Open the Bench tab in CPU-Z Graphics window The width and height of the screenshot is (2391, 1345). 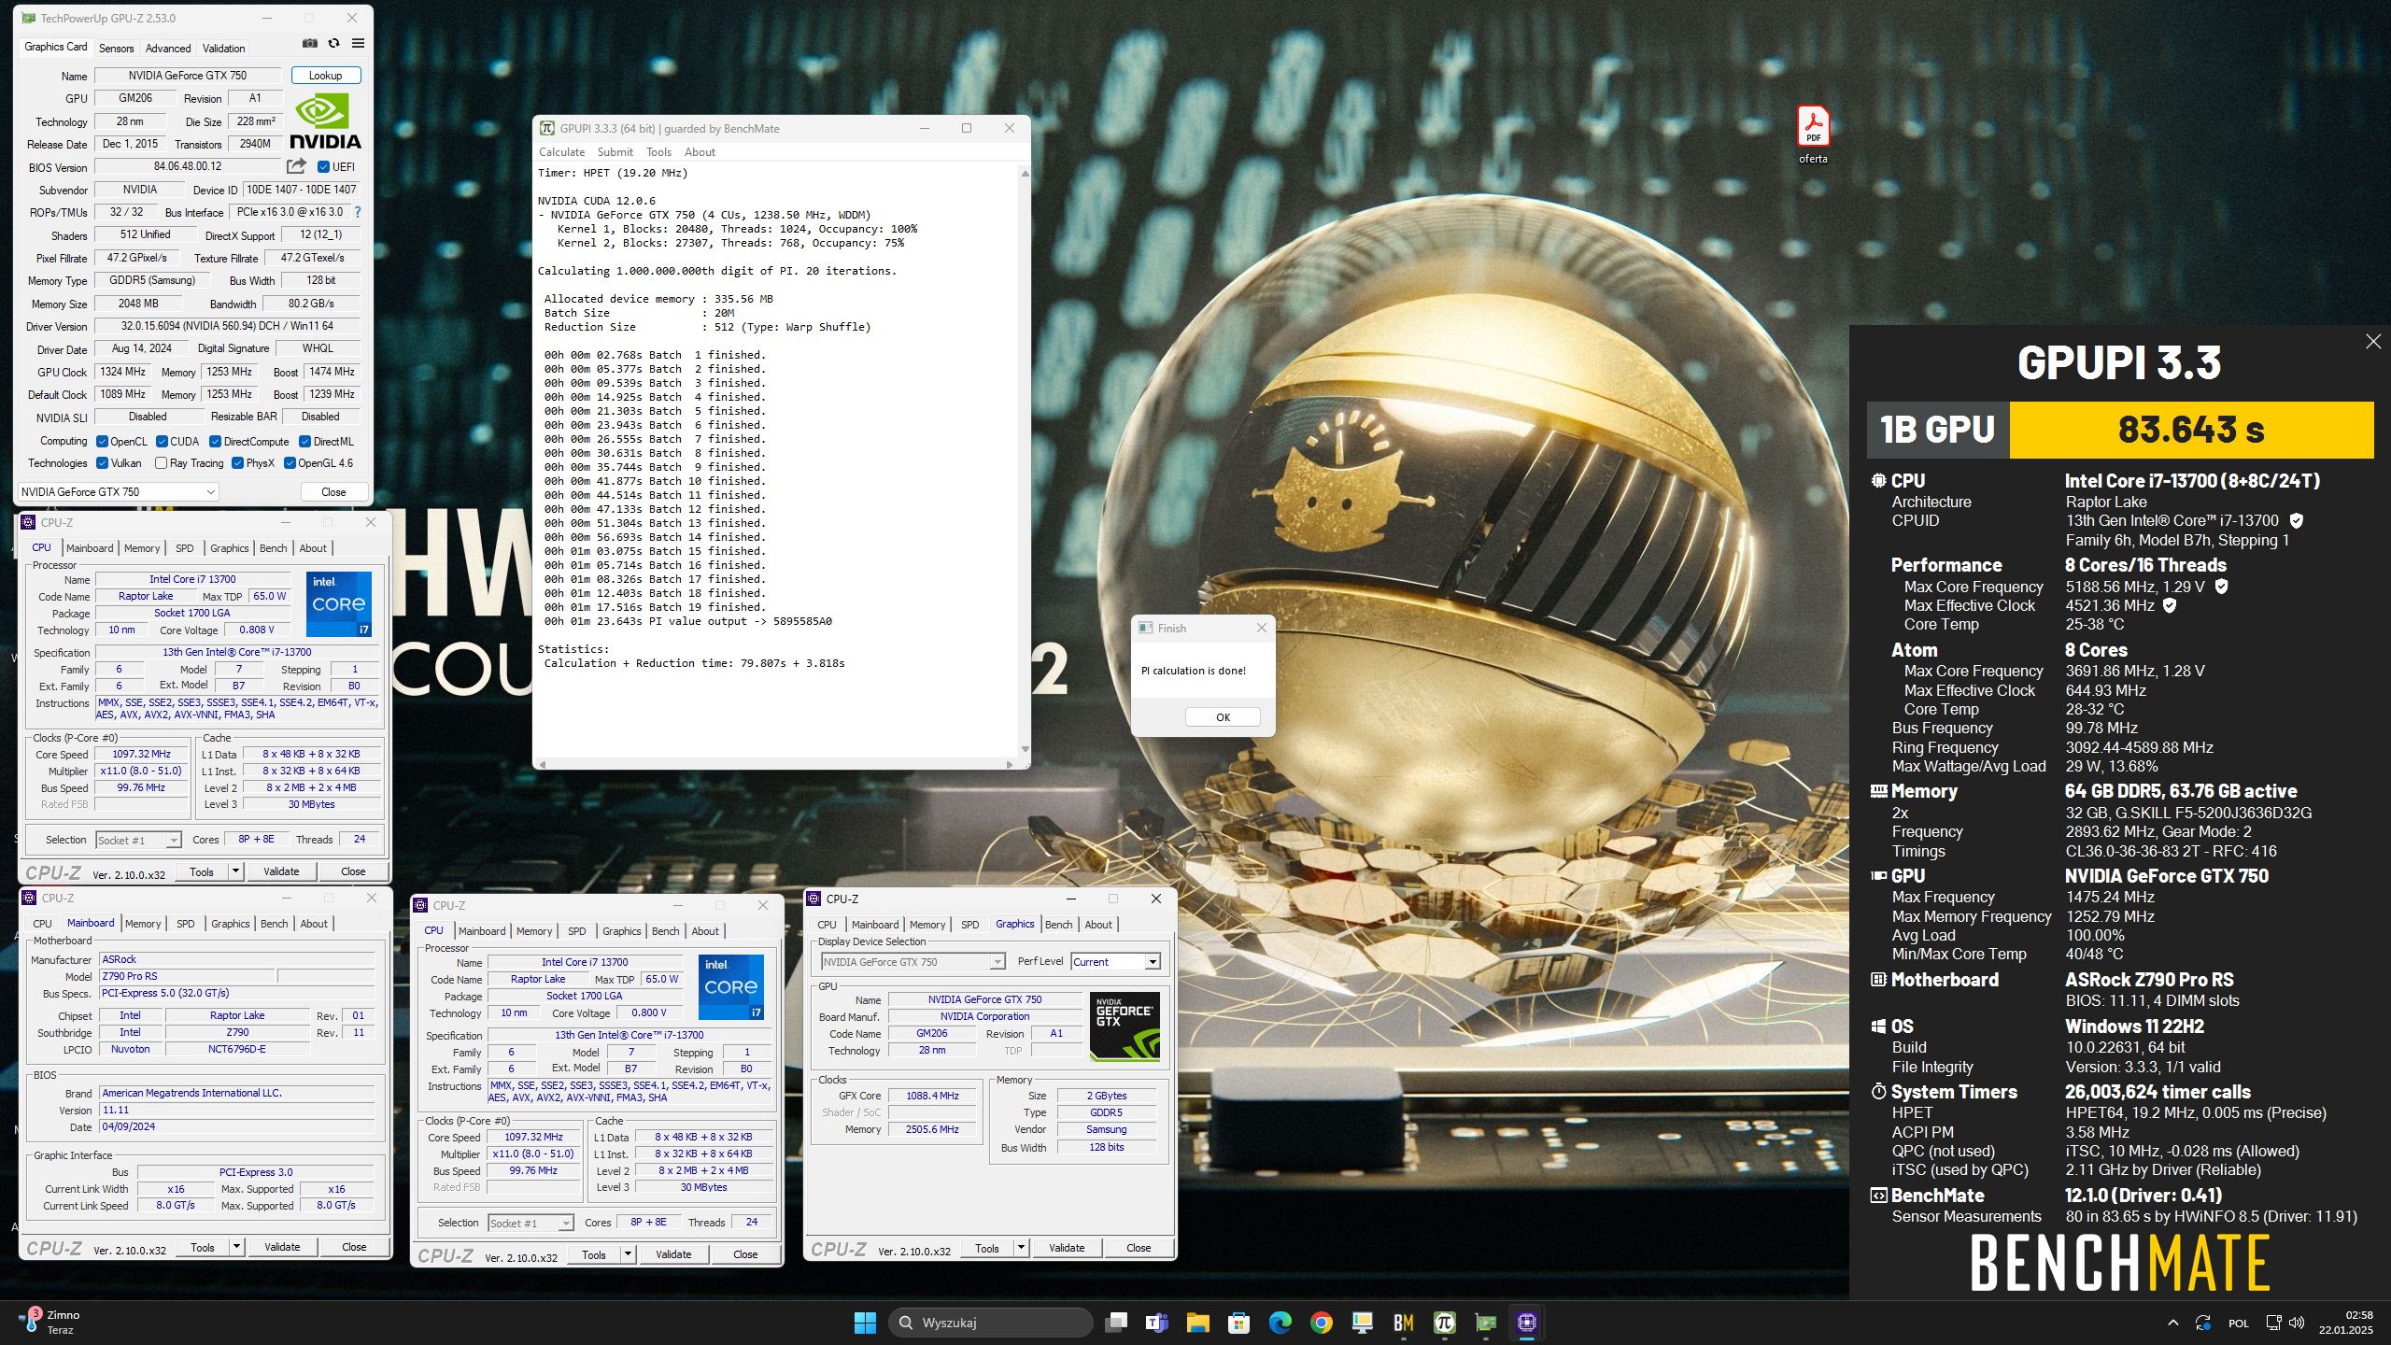tap(1058, 925)
